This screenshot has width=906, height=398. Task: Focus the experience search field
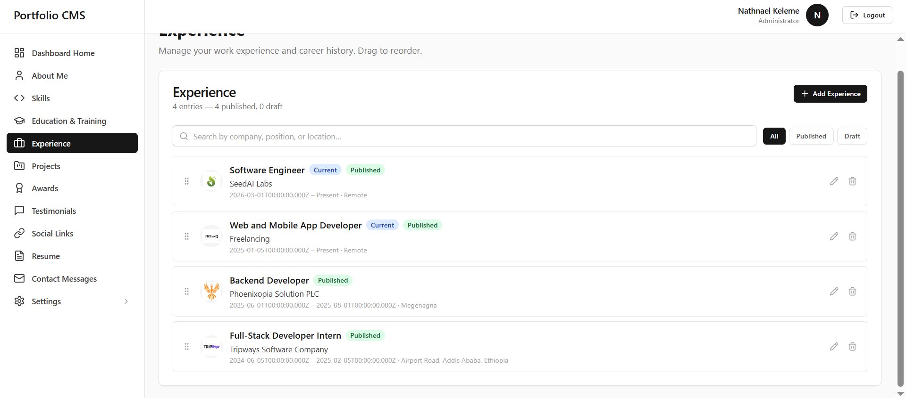464,136
